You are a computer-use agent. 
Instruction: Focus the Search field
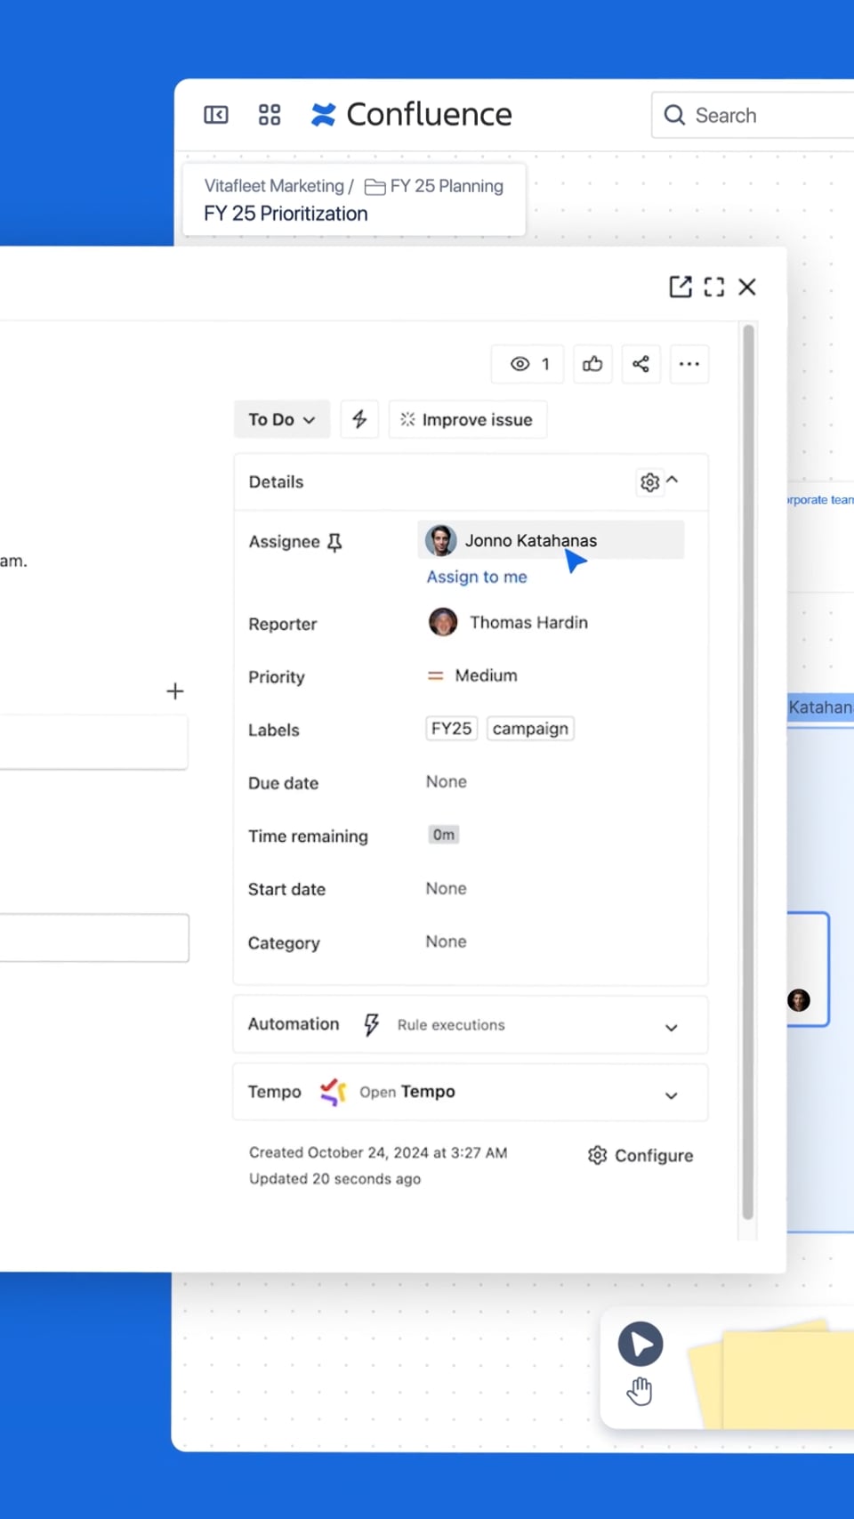click(x=753, y=116)
